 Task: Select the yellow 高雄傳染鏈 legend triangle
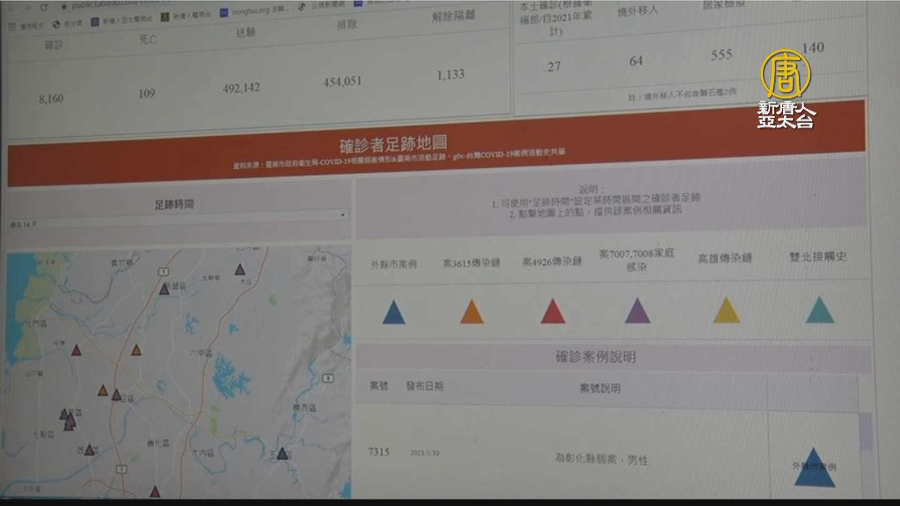(x=726, y=311)
